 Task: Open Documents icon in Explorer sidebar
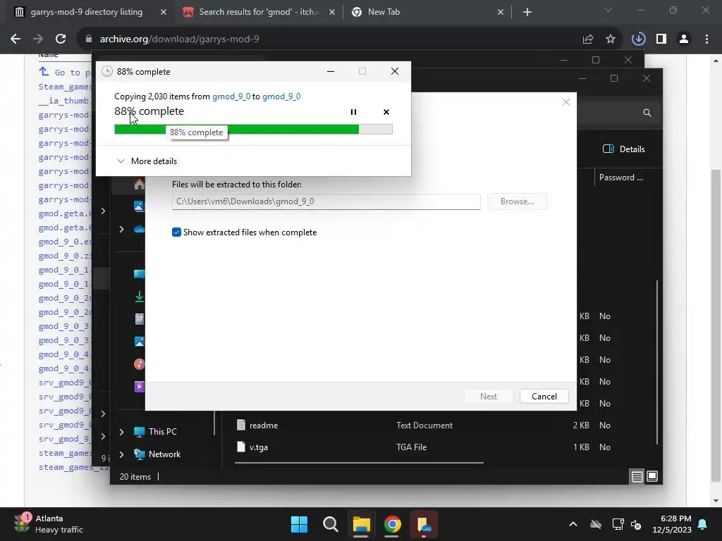(139, 319)
